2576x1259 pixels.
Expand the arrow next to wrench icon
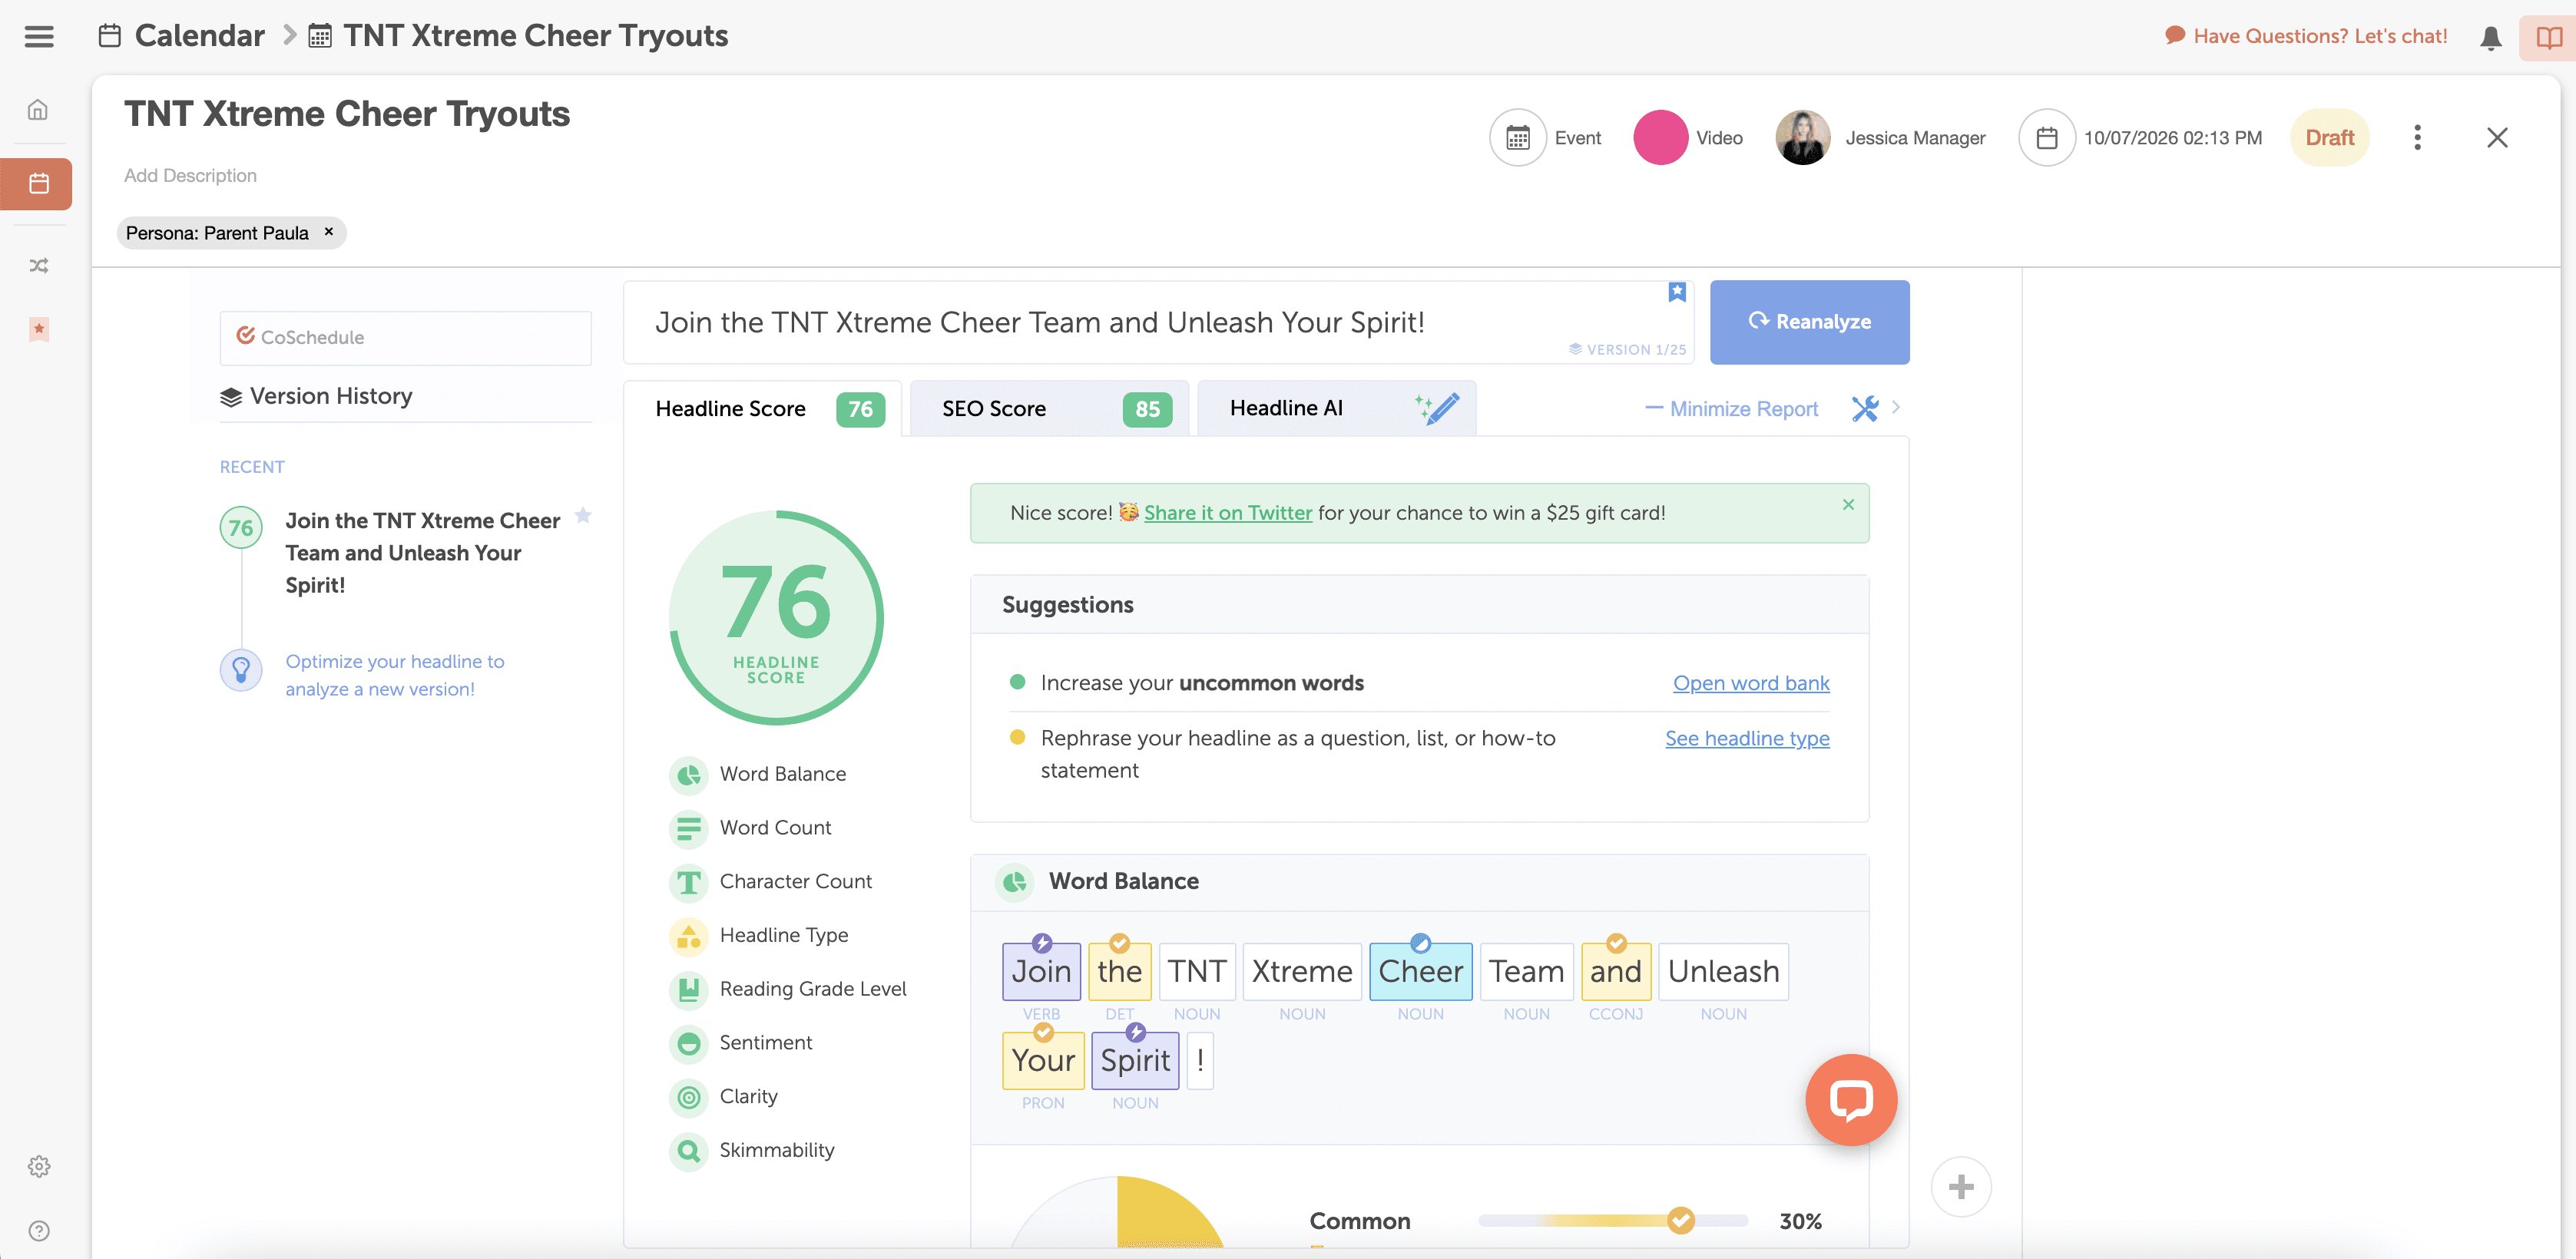point(1896,408)
